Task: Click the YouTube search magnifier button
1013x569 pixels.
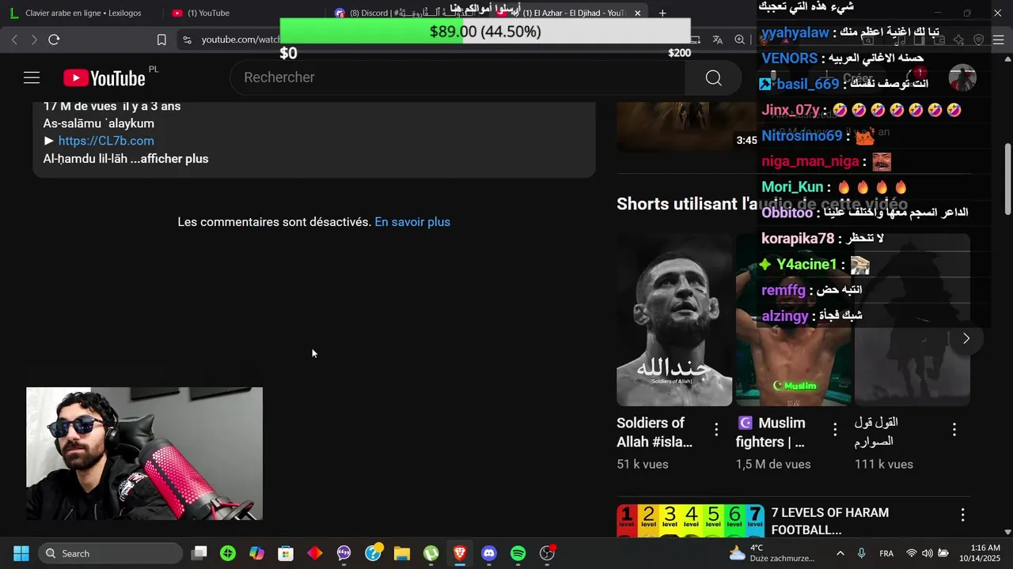Action: (x=713, y=77)
